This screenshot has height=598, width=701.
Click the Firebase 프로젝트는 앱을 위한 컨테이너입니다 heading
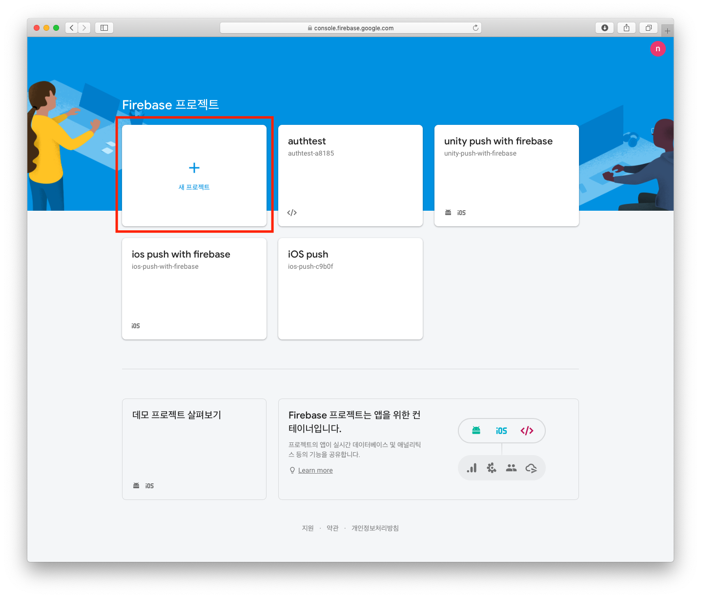[x=354, y=421]
